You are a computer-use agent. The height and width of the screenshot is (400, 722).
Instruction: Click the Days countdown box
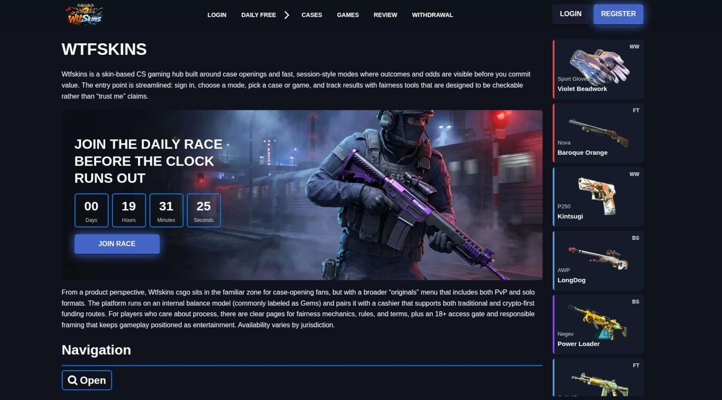point(91,210)
